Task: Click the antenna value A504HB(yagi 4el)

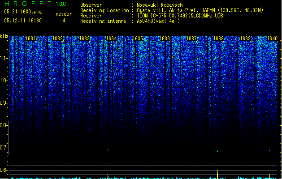Action: (158, 21)
